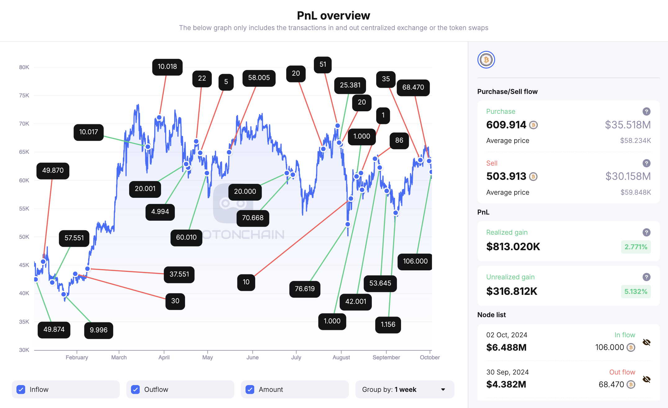This screenshot has width=668, height=408.
Task: Disable the Outflow checkbox
Action: click(135, 389)
